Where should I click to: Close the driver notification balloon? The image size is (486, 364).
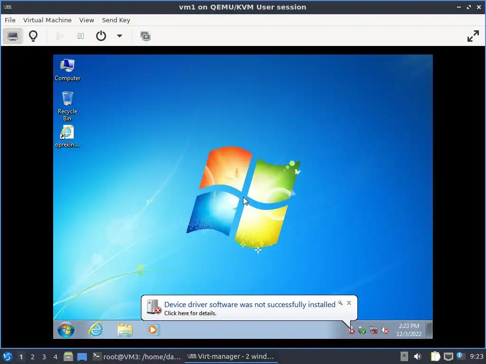tap(349, 303)
